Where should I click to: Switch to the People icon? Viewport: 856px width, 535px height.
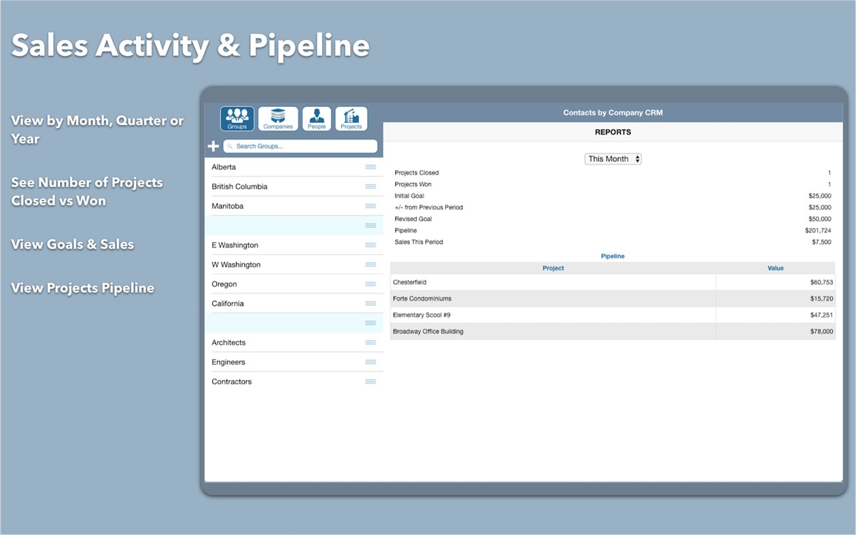(x=316, y=118)
